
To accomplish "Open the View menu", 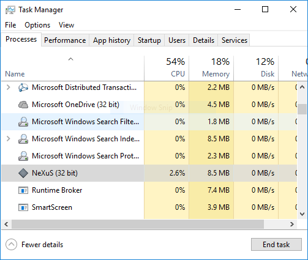I will 66,25.
